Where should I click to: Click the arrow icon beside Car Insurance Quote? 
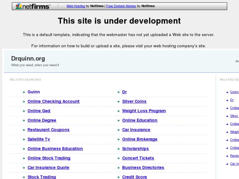click(x=24, y=168)
